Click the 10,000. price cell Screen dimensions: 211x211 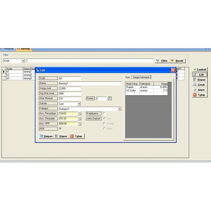tap(161, 87)
